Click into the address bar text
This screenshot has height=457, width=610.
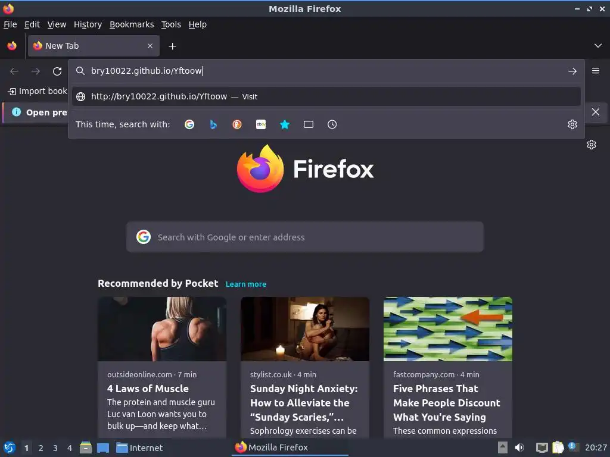point(147,71)
